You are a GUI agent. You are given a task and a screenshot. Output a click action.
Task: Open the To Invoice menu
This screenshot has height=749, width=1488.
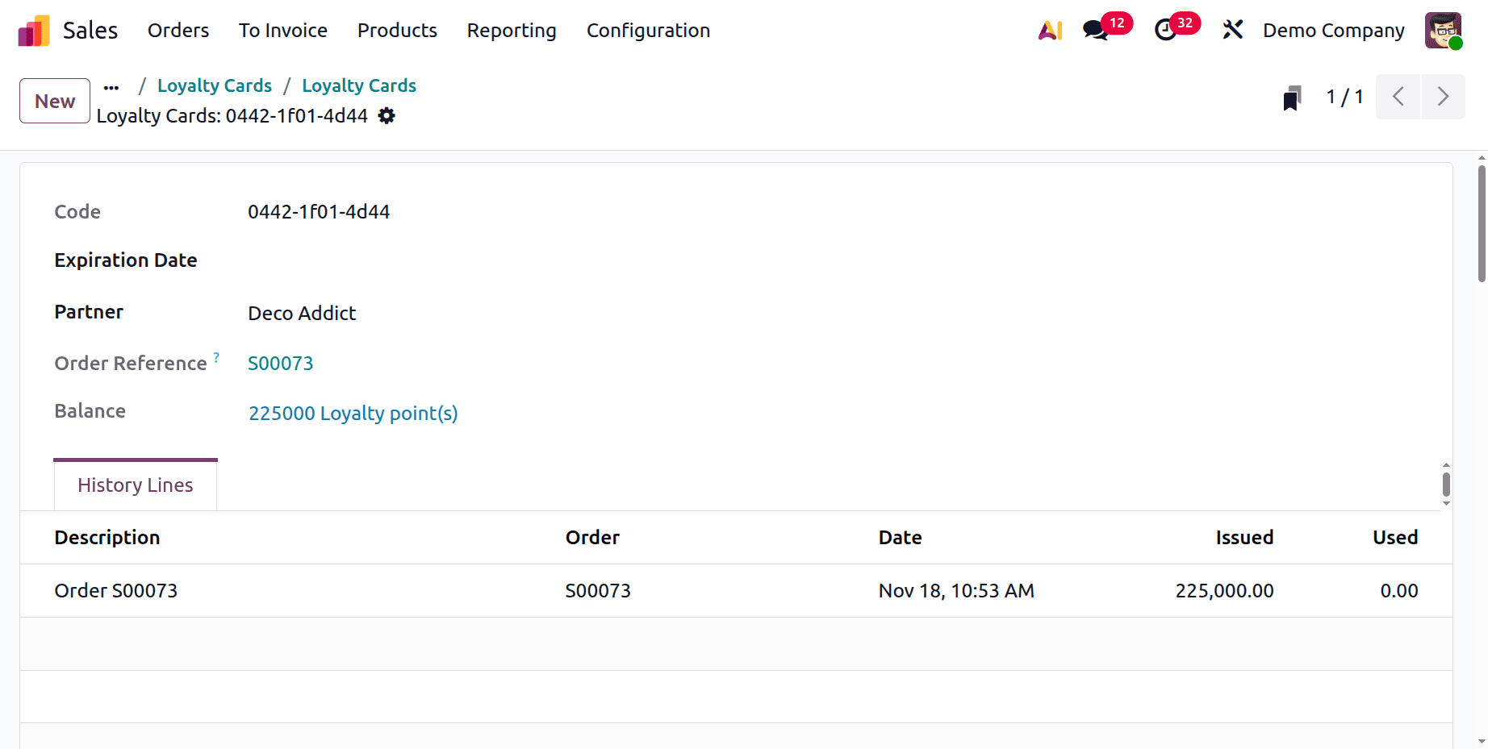point(282,31)
